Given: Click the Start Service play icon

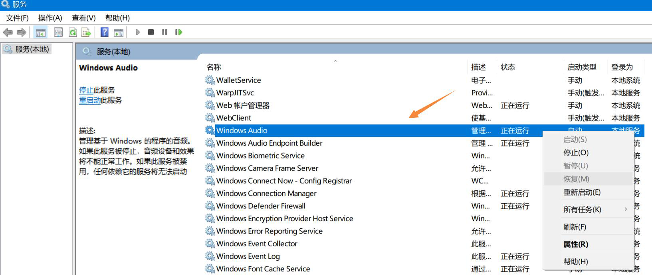Looking at the screenshot, I should click(x=138, y=32).
